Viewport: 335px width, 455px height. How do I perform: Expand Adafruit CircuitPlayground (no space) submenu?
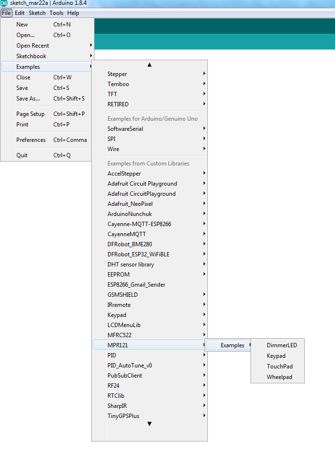click(x=149, y=194)
